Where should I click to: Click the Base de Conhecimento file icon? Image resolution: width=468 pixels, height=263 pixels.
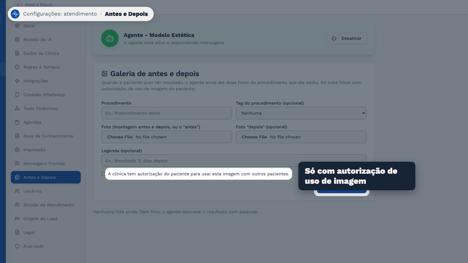17,136
